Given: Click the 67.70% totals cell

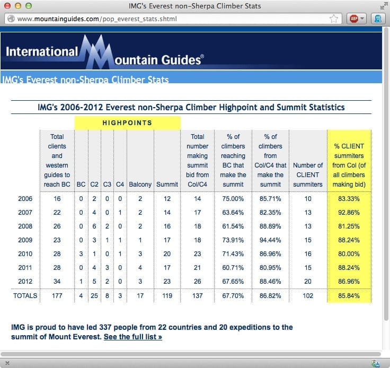Looking at the screenshot, I should point(233,295).
